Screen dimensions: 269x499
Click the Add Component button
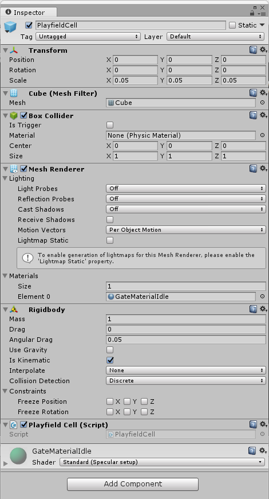[133, 484]
